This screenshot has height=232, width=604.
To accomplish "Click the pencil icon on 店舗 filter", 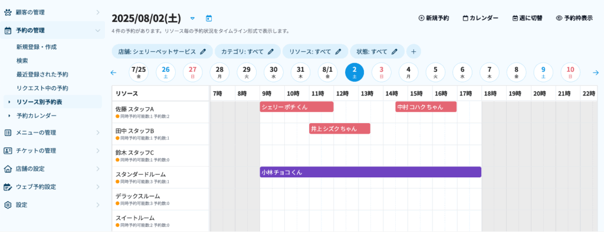I will pos(203,51).
